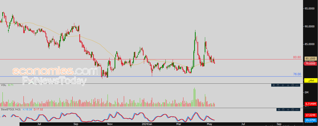Click the first Sep on time axis
This screenshot has height=126, width=318.
coord(76,124)
